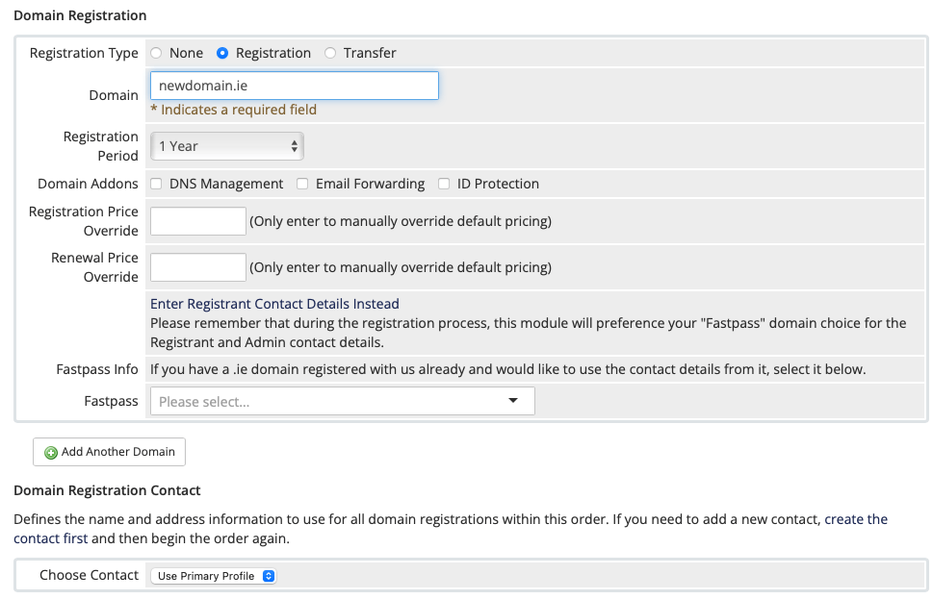The height and width of the screenshot is (599, 933).
Task: Open the Choose Contact Use Primary Profile dropdown
Action: click(213, 576)
